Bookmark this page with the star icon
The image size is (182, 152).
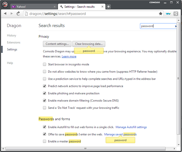point(161,14)
